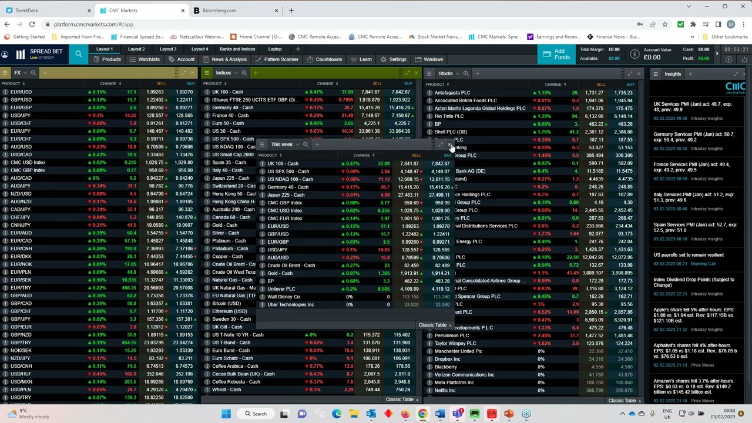
Task: Click the log out power icon
Action: click(x=745, y=59)
